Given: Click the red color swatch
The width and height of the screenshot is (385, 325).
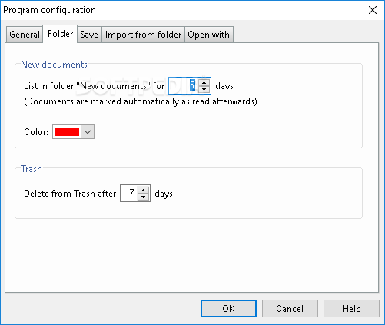Looking at the screenshot, I should 67,132.
